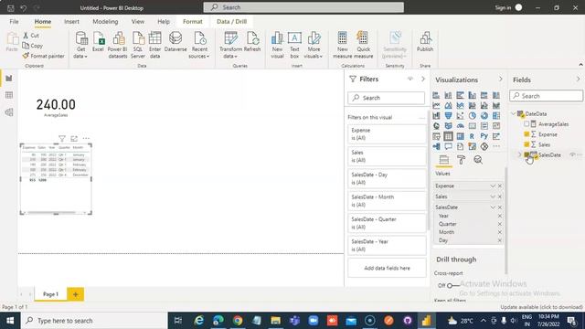
Task: Check the AverageSales field checkbox
Action: [x=526, y=124]
